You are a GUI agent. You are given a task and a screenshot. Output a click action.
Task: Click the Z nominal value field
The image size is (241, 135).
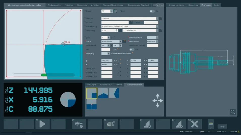pos(107,61)
